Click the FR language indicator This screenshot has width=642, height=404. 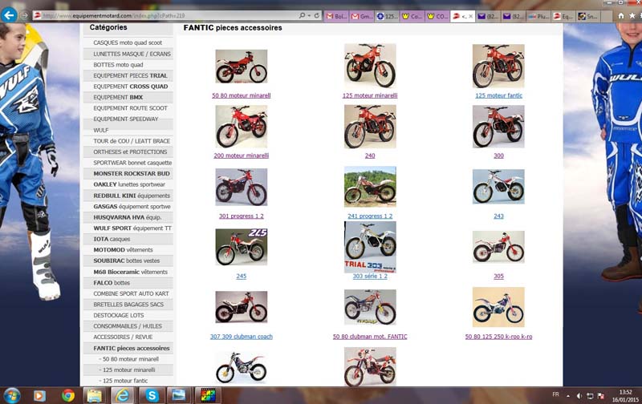pyautogui.click(x=555, y=394)
